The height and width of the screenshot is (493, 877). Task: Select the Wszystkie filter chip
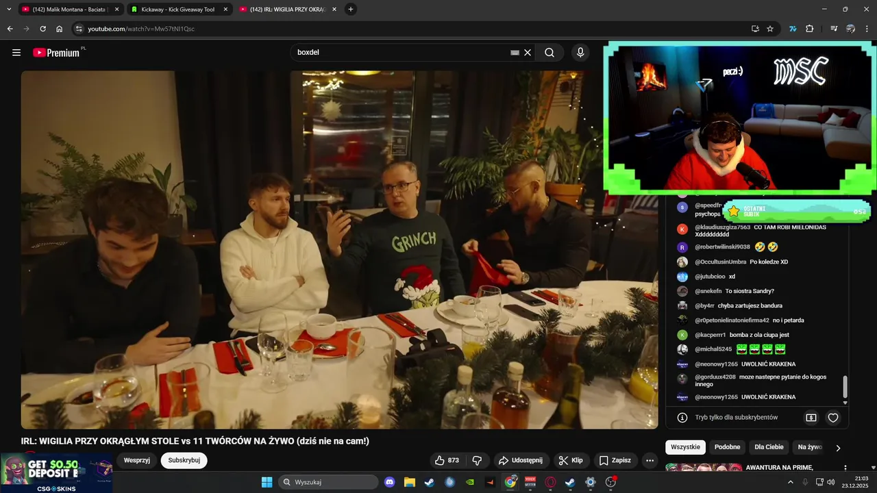(685, 447)
